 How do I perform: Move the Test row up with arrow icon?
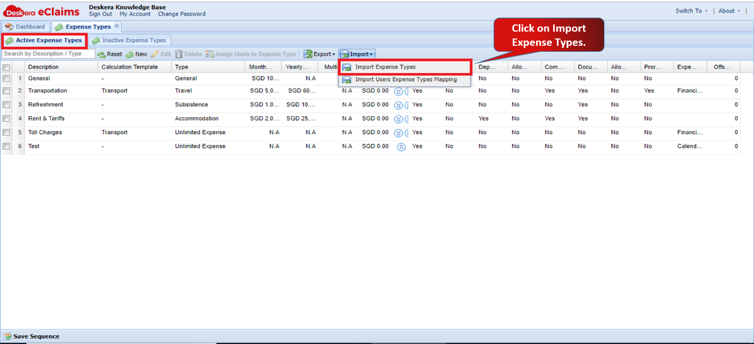[401, 147]
